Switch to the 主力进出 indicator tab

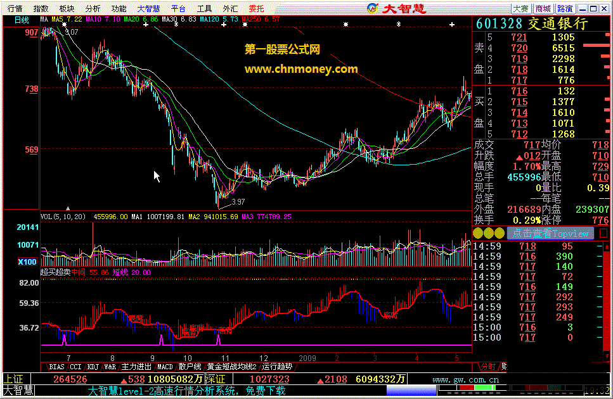pos(136,367)
